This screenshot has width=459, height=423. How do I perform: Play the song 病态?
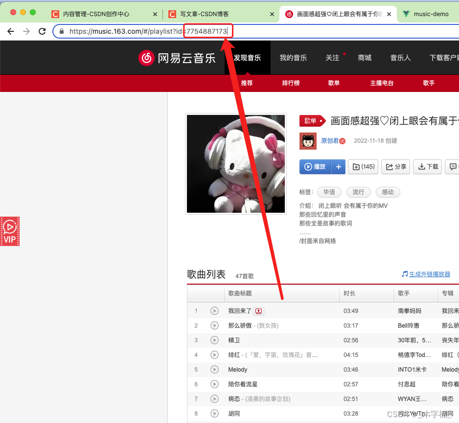(x=214, y=399)
